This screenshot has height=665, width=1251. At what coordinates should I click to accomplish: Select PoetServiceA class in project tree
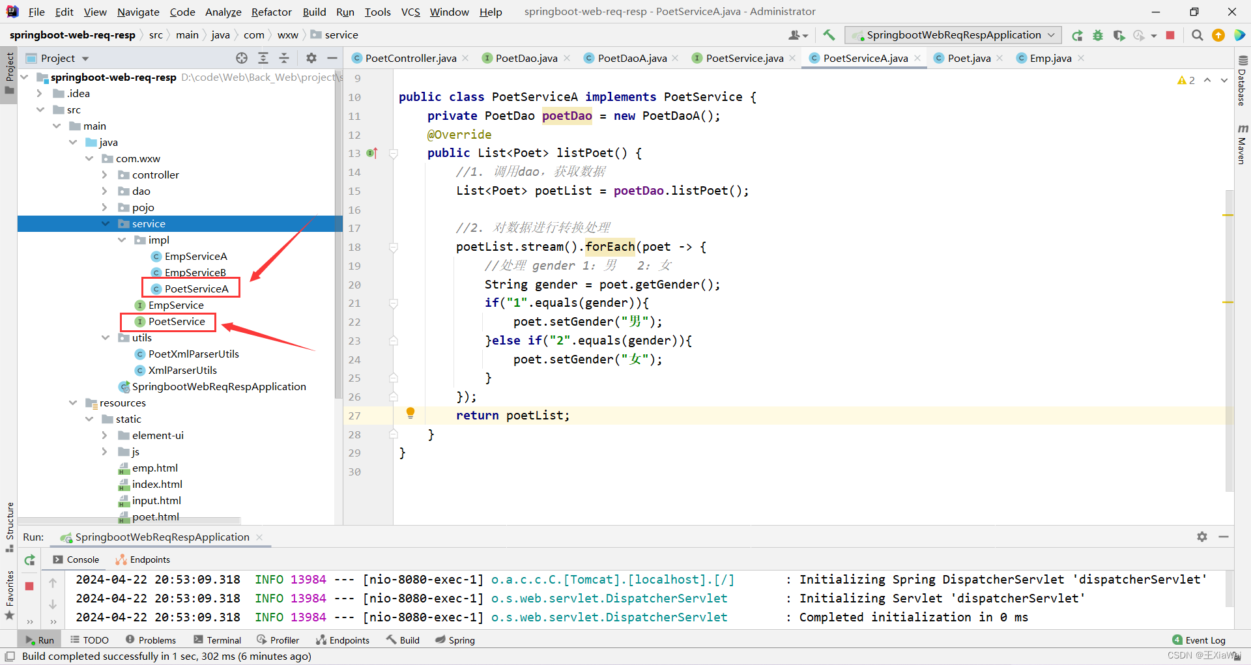(196, 289)
